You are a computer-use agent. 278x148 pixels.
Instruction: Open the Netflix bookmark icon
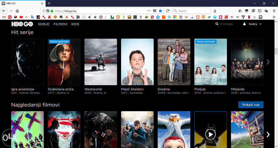point(249,17)
